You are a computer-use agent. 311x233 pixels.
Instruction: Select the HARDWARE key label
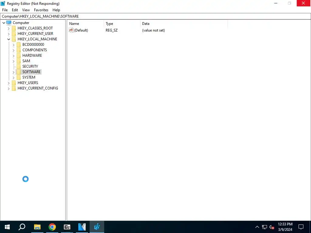[32, 55]
